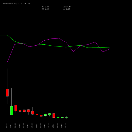Click the 18 Feb date label
132x132 pixels.
(58, 126)
